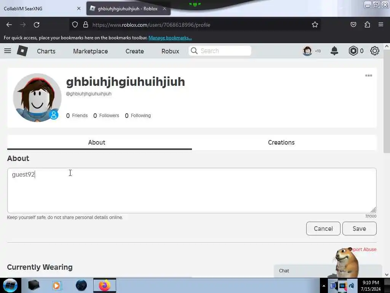Switch to the Creations tab

pos(281,142)
